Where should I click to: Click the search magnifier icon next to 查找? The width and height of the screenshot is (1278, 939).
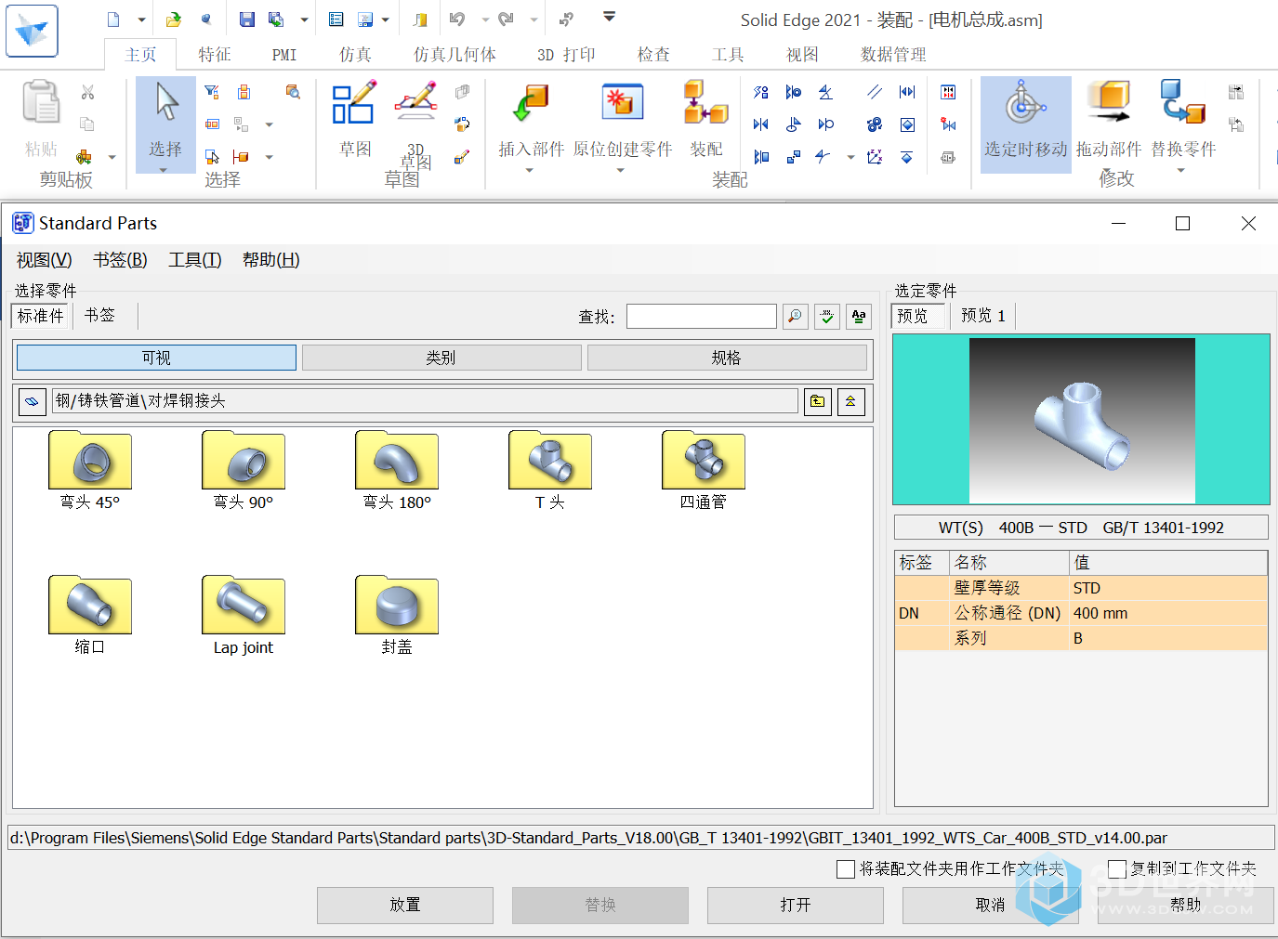[796, 317]
